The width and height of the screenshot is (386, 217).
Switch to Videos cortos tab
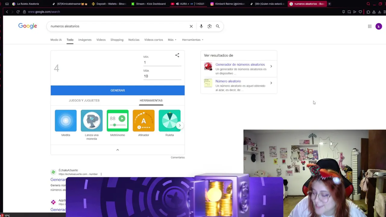153,40
